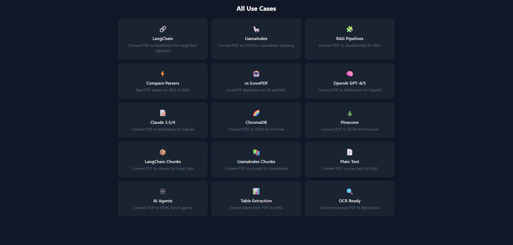Select the vs iLovePDF title
Image resolution: width=513 pixels, height=245 pixels.
tap(256, 83)
